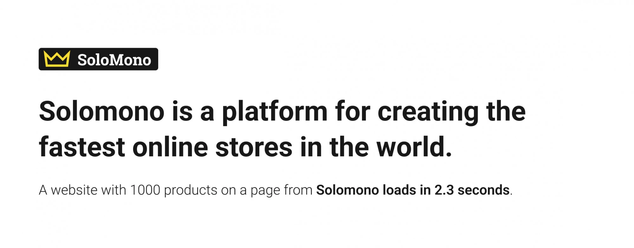Click the word "is" in the headline

[182, 111]
